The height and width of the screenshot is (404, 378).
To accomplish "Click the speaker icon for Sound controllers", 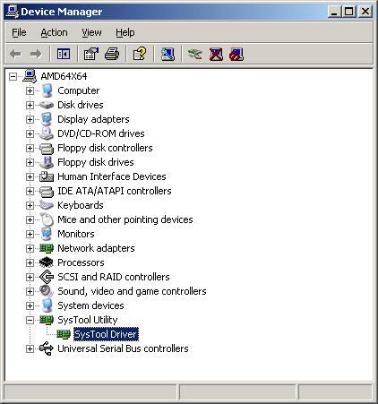I will 47,291.
